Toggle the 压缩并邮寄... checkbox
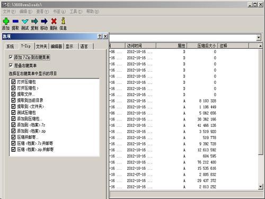This screenshot has height=199, width=265. click(x=13, y=137)
